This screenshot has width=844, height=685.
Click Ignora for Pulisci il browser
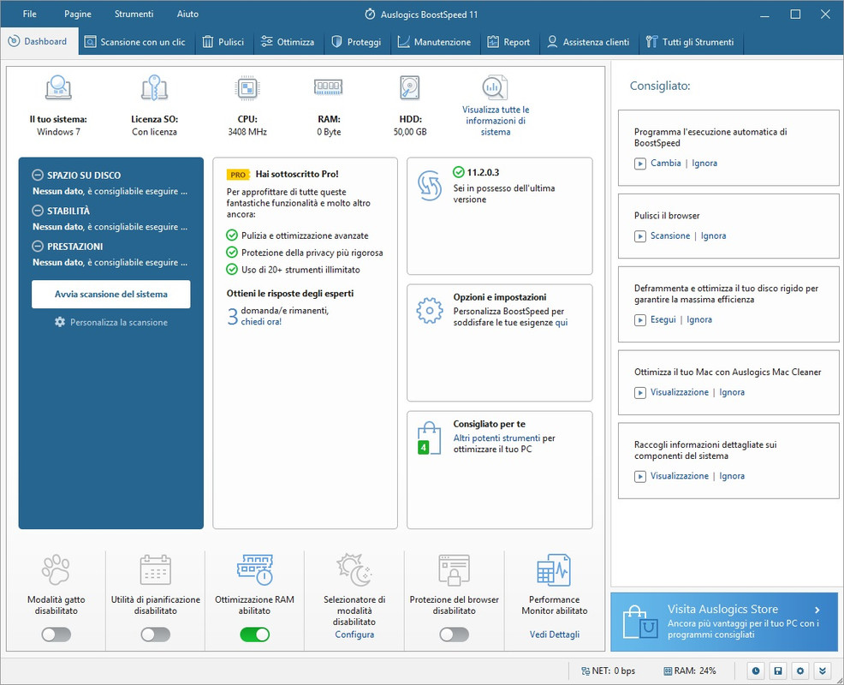coord(713,235)
